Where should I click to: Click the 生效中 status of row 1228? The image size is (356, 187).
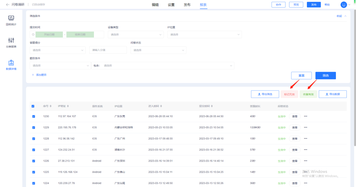[282, 139]
